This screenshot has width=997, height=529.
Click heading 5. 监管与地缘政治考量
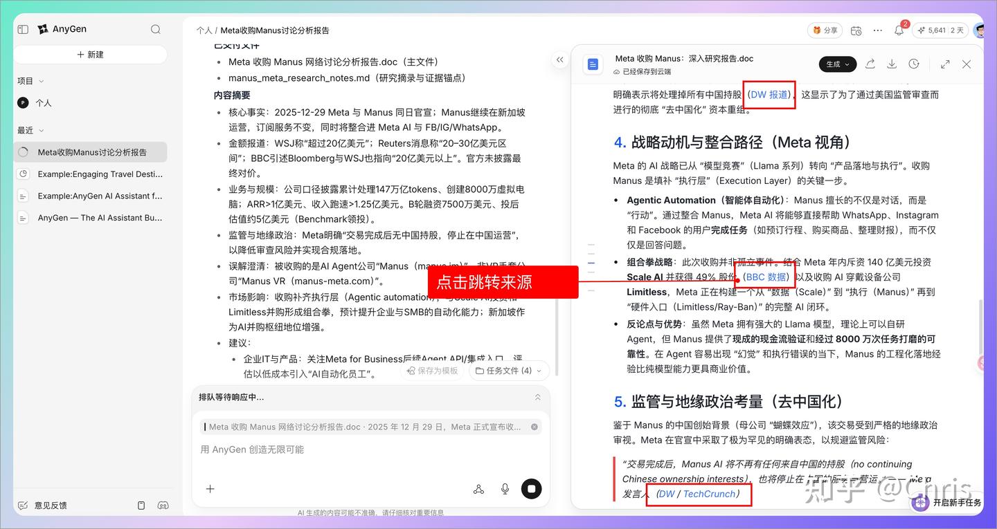(728, 401)
